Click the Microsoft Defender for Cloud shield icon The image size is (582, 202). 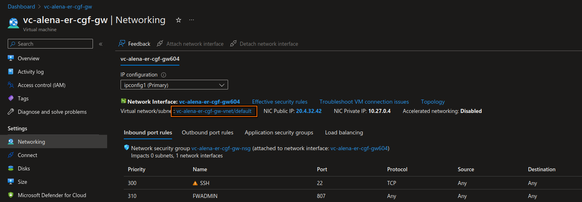point(11,195)
